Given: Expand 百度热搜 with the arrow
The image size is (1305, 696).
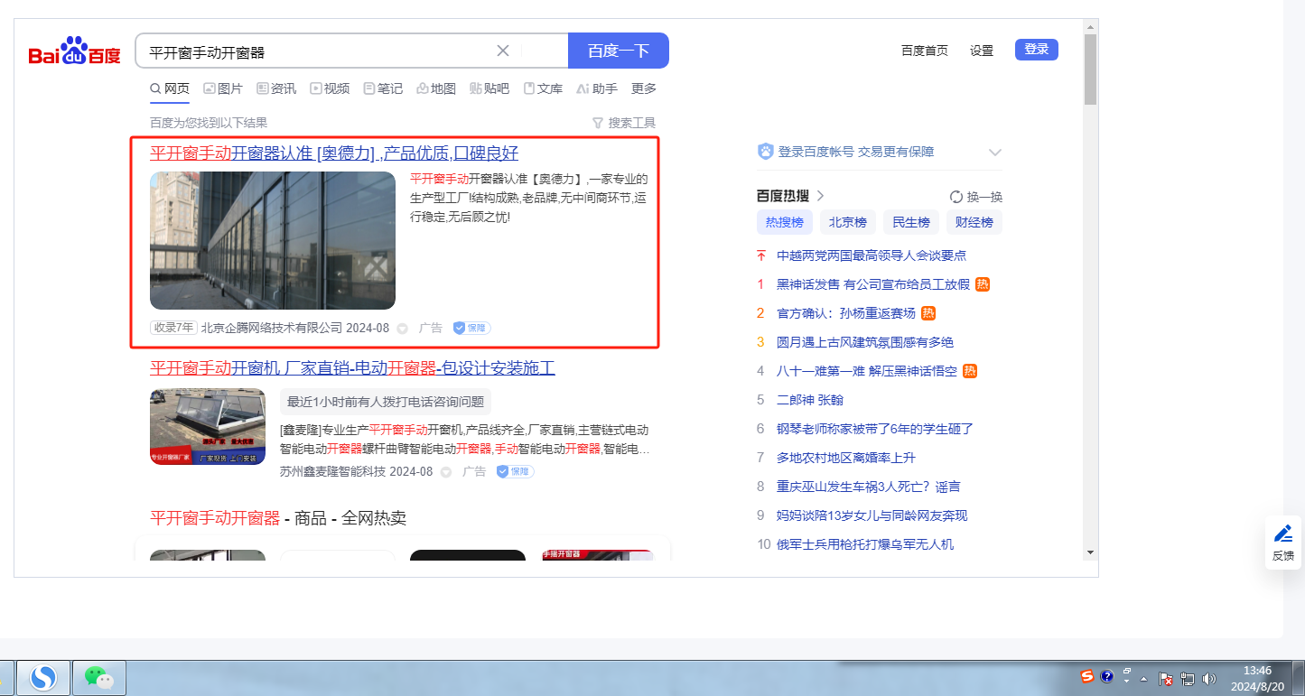Looking at the screenshot, I should (821, 196).
